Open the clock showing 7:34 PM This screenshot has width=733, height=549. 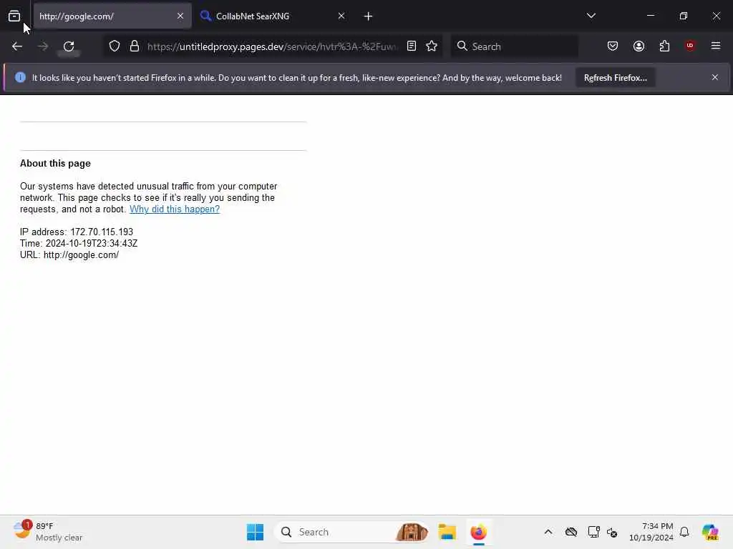point(651,532)
